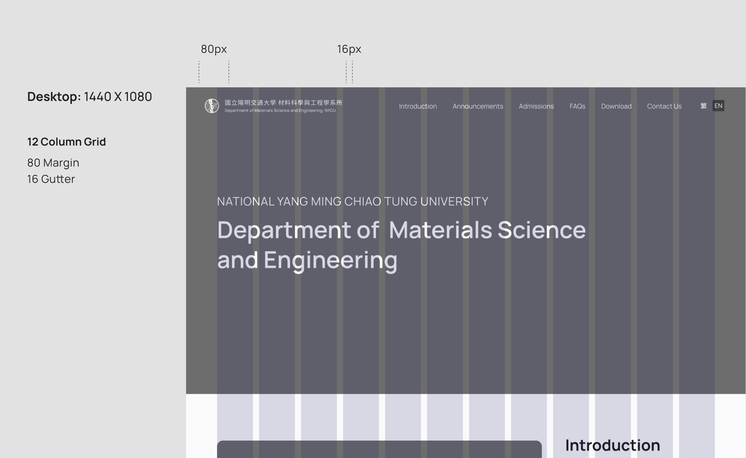
Task: Select the EN language button
Action: 718,106
